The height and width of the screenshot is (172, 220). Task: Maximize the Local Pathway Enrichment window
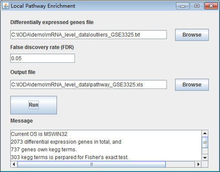pos(197,6)
